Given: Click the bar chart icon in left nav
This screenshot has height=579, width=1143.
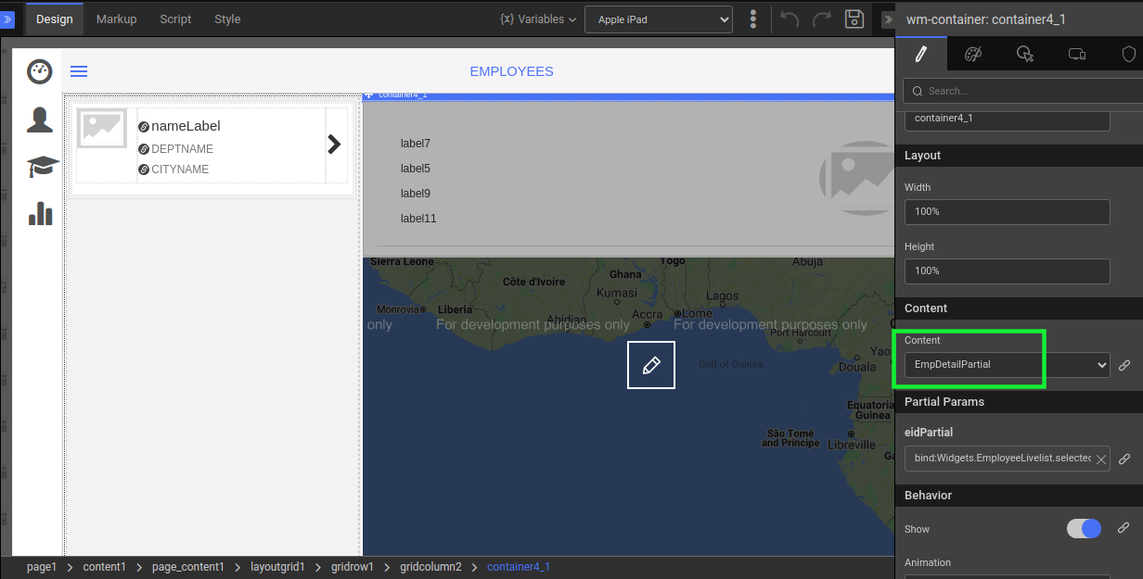Looking at the screenshot, I should pos(41,214).
